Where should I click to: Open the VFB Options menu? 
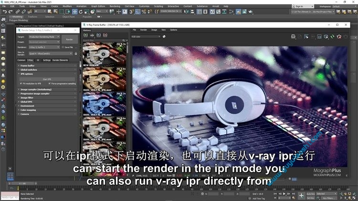tap(174, 30)
